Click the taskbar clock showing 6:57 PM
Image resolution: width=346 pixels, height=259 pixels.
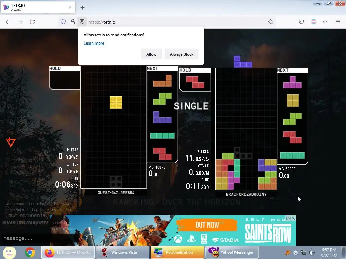coord(329,253)
